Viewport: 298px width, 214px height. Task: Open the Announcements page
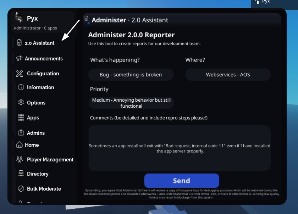[x=44, y=58]
